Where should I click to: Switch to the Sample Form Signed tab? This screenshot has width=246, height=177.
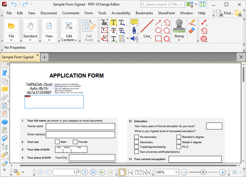tap(18, 57)
